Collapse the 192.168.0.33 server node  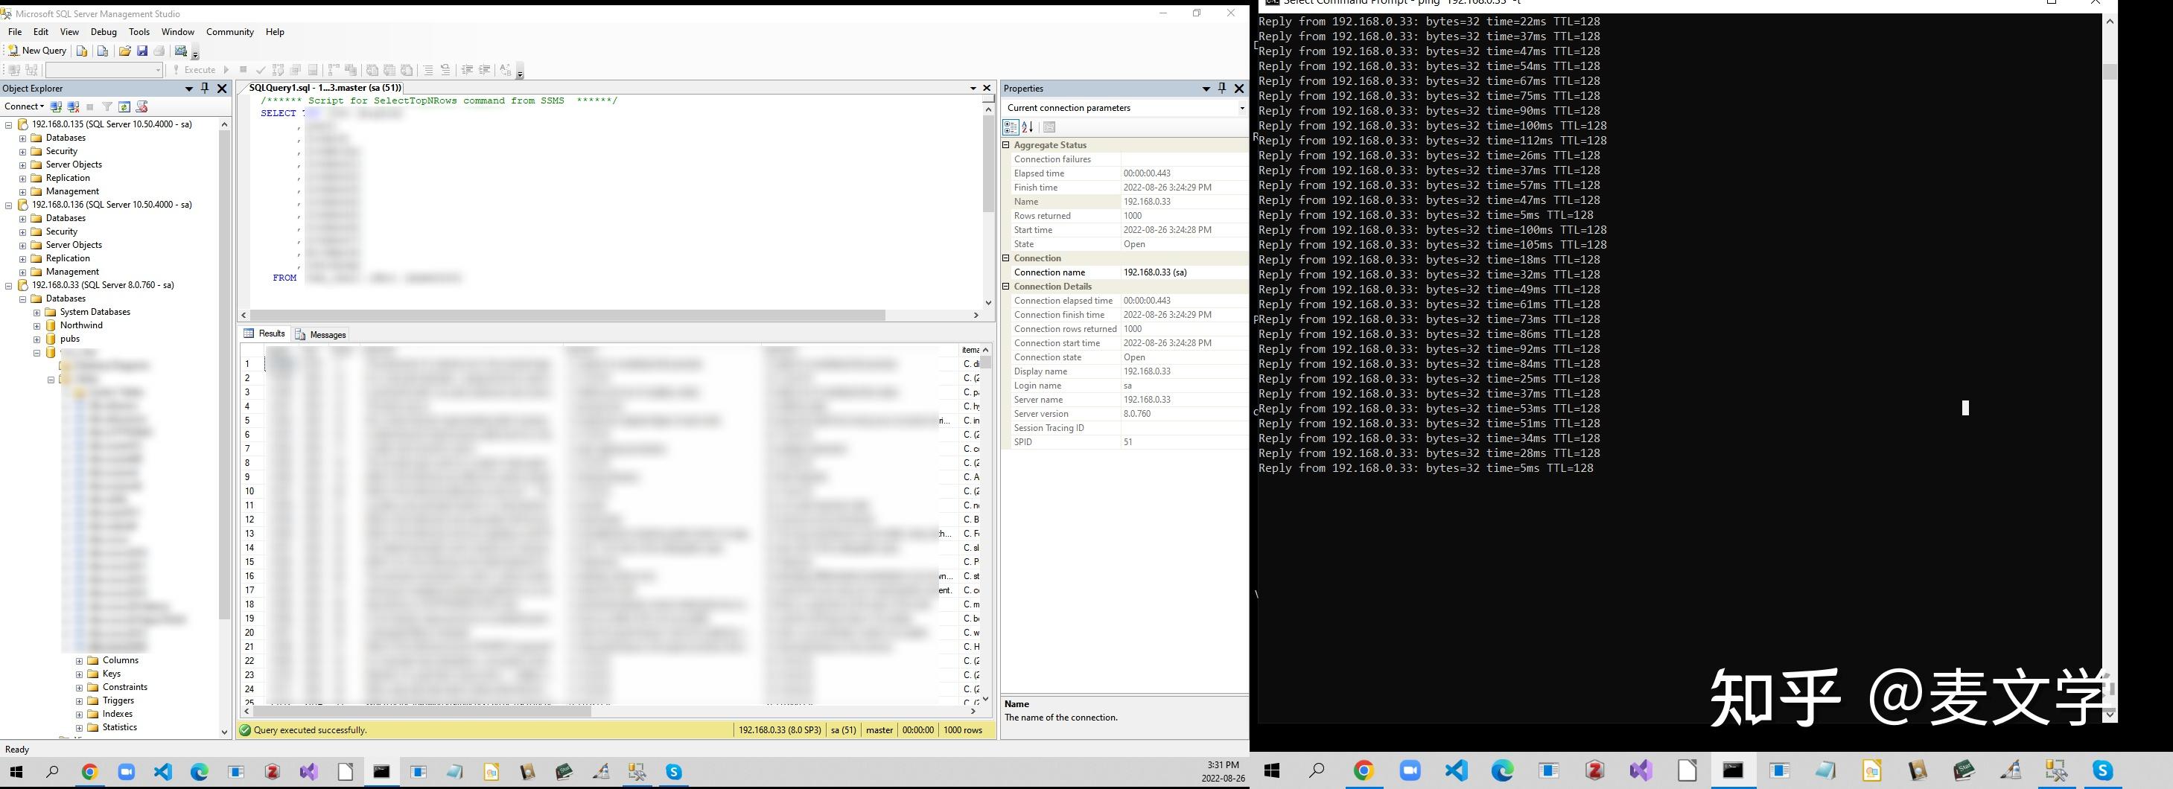[x=7, y=285]
